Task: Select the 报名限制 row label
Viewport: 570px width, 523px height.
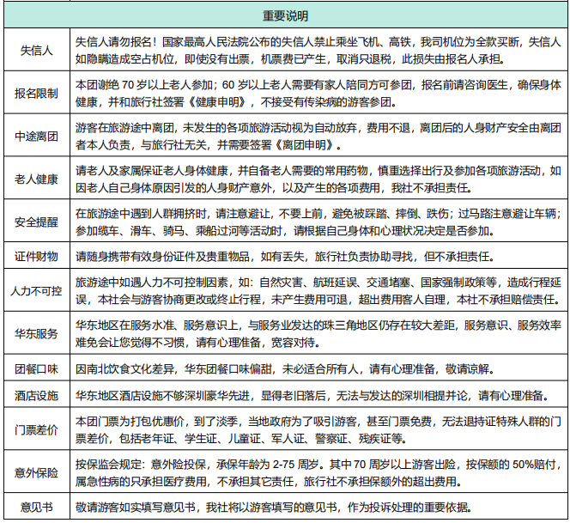Action: 36,93
